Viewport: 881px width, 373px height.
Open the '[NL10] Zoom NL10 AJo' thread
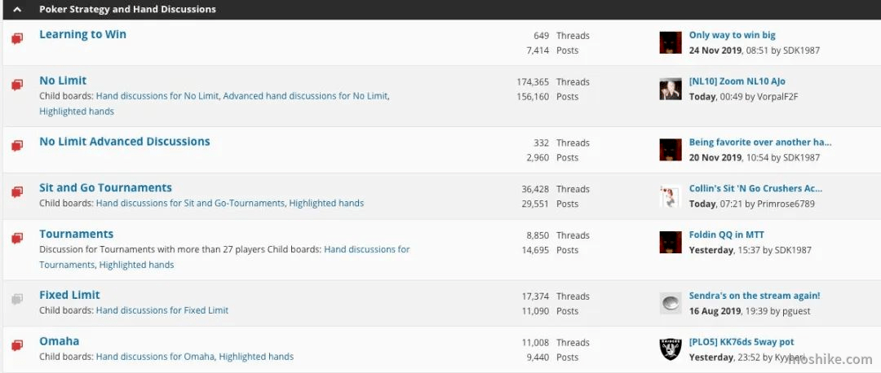(x=737, y=81)
